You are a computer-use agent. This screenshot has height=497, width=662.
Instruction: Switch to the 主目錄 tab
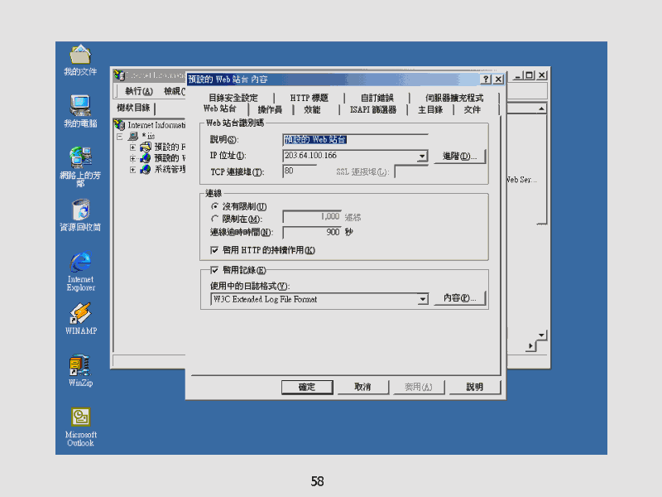pyautogui.click(x=429, y=109)
